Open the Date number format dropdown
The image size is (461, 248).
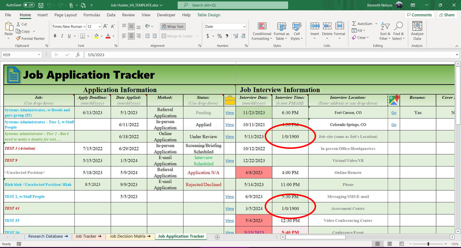(x=244, y=26)
